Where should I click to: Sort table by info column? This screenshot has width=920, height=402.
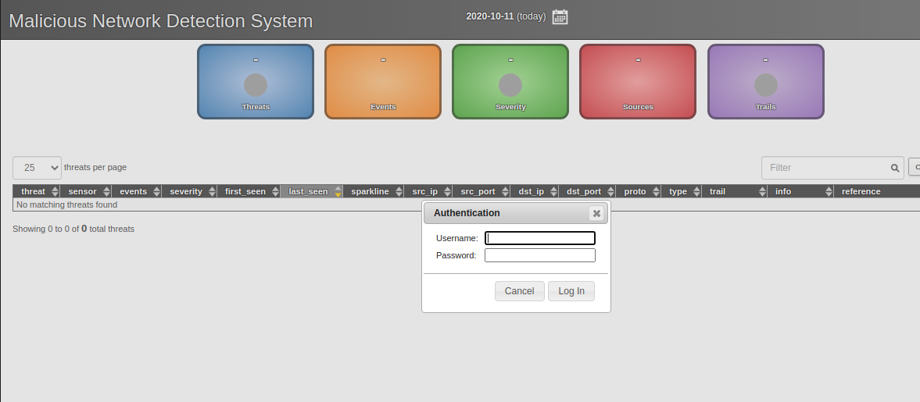[x=800, y=191]
